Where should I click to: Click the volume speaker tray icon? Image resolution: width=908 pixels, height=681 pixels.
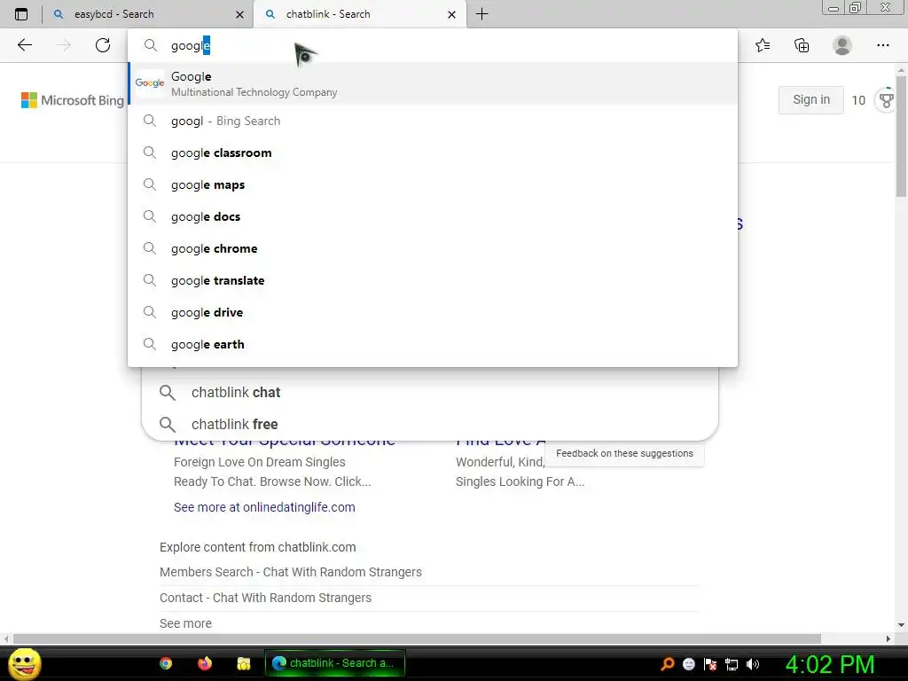753,664
